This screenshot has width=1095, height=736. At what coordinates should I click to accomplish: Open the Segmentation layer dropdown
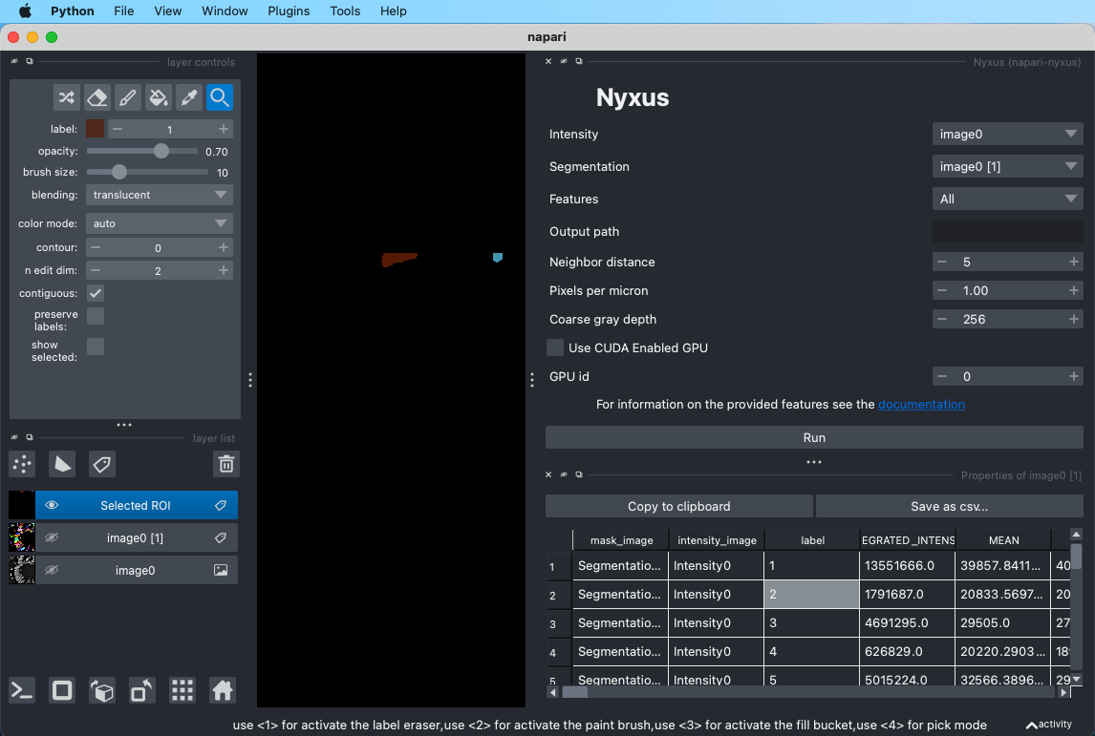1008,166
